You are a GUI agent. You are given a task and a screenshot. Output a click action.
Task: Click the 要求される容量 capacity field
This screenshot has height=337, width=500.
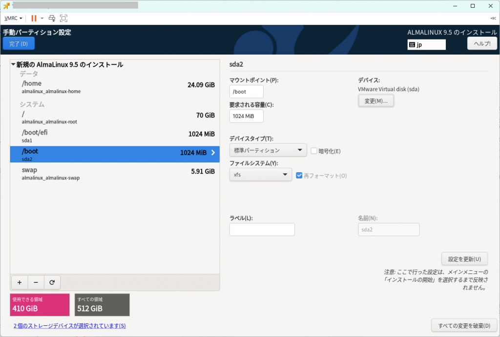pyautogui.click(x=246, y=116)
